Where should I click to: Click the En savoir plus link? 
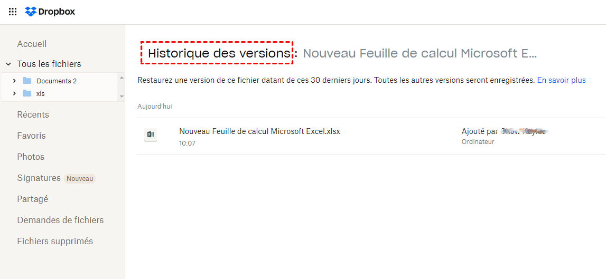point(561,80)
